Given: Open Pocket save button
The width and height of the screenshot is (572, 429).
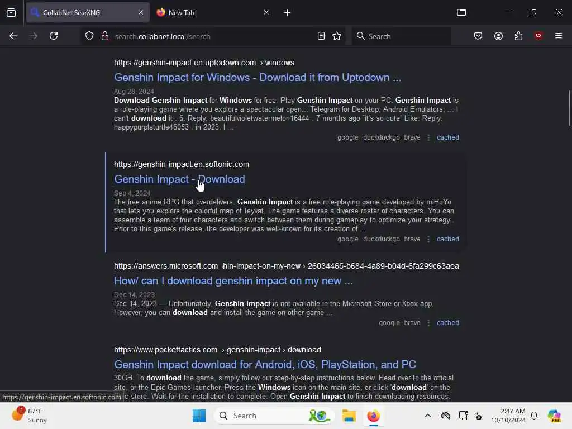Looking at the screenshot, I should pyautogui.click(x=478, y=36).
